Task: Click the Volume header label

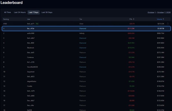Action: (x=159, y=19)
